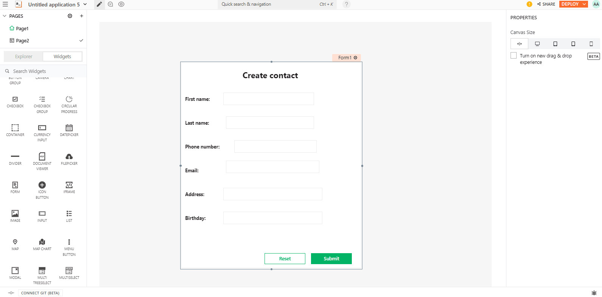The width and height of the screenshot is (602, 297).
Task: Collapse the Pages section
Action: (x=5, y=16)
